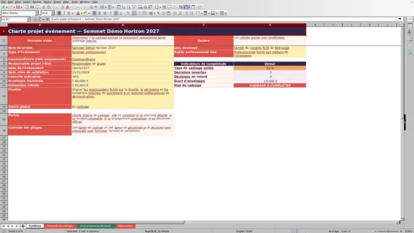Toggle Center Horizontally alignment
Image resolution: width=414 pixels, height=233 pixels.
(x=100, y=13)
